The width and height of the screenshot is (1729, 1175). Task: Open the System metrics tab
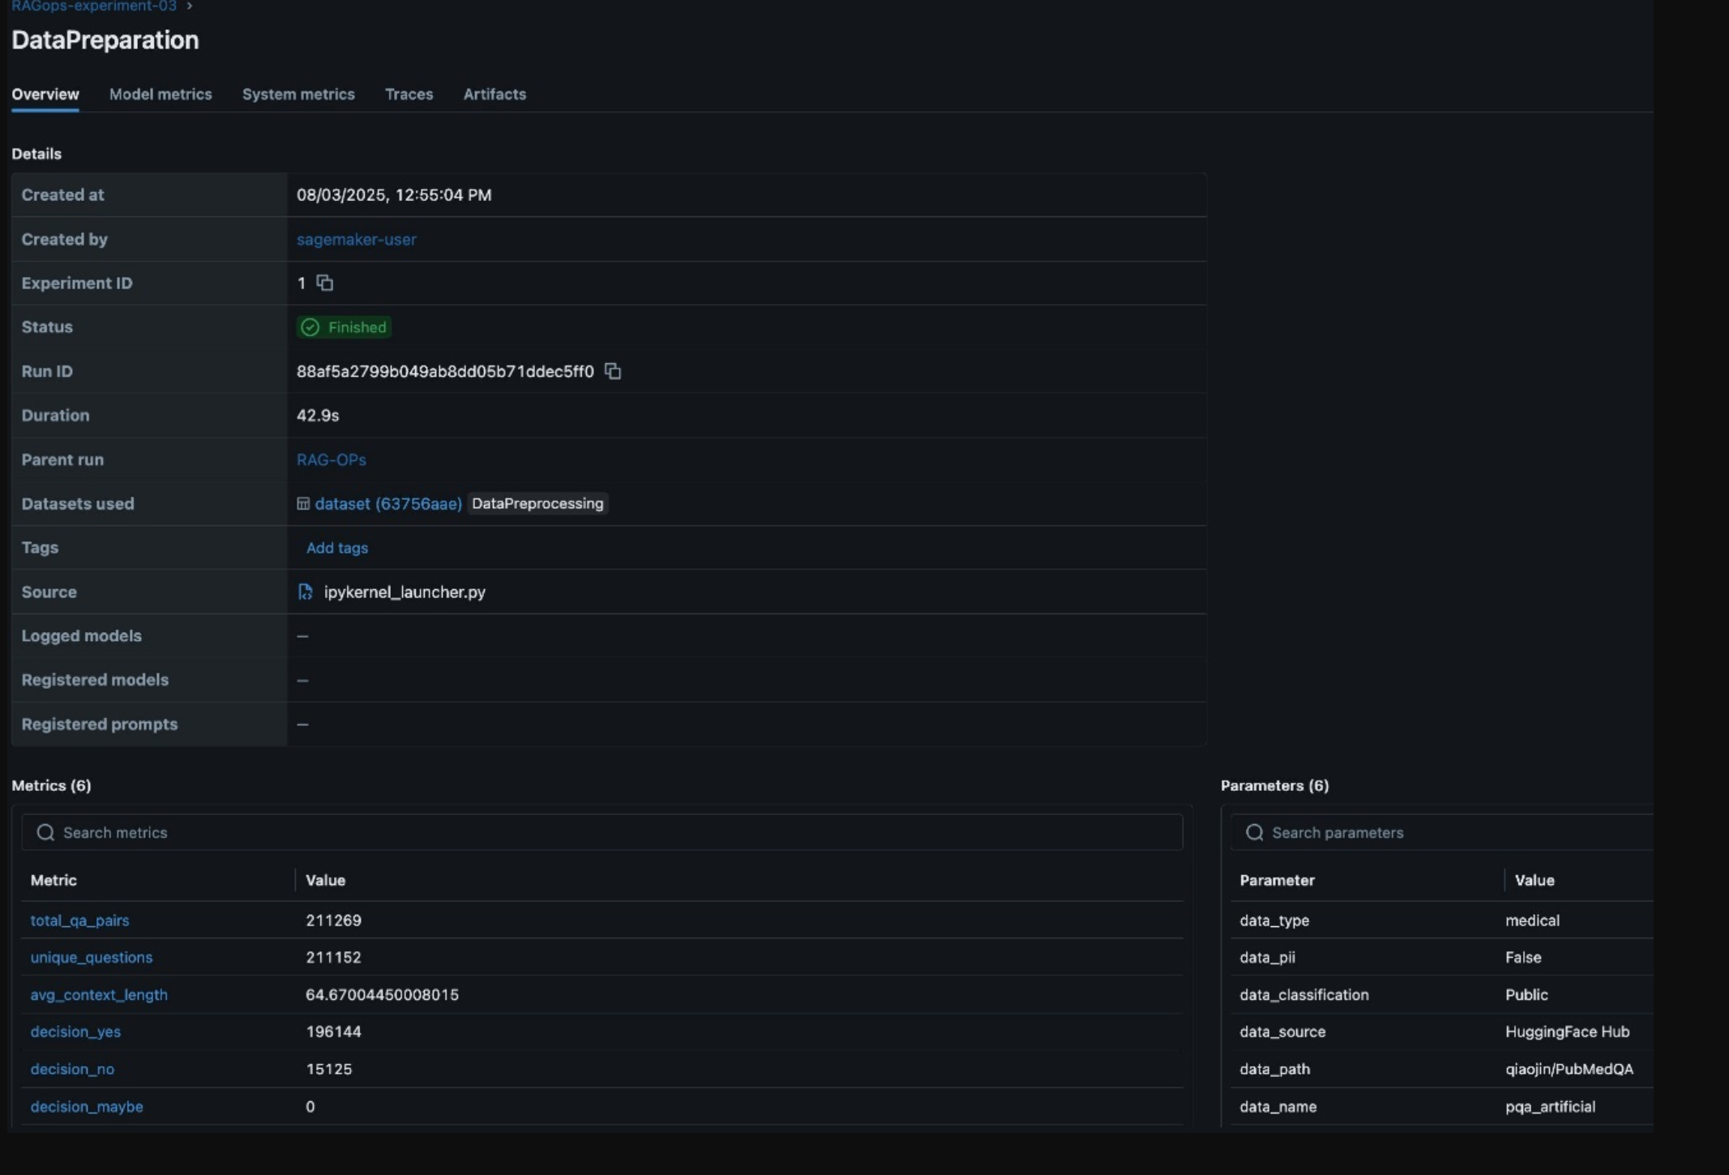pos(298,94)
